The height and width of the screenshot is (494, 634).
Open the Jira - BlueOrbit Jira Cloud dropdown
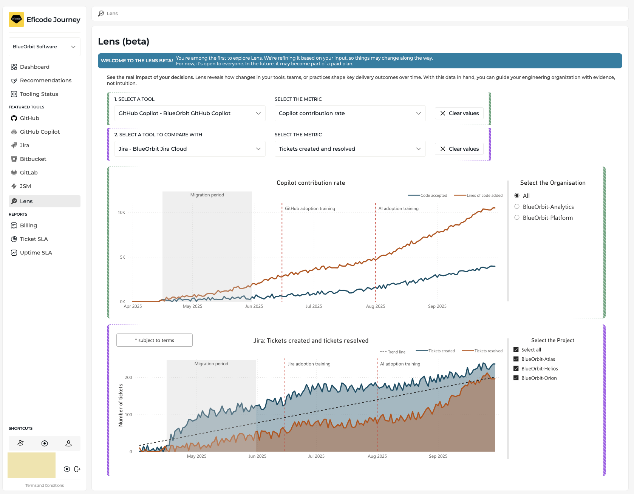point(190,149)
